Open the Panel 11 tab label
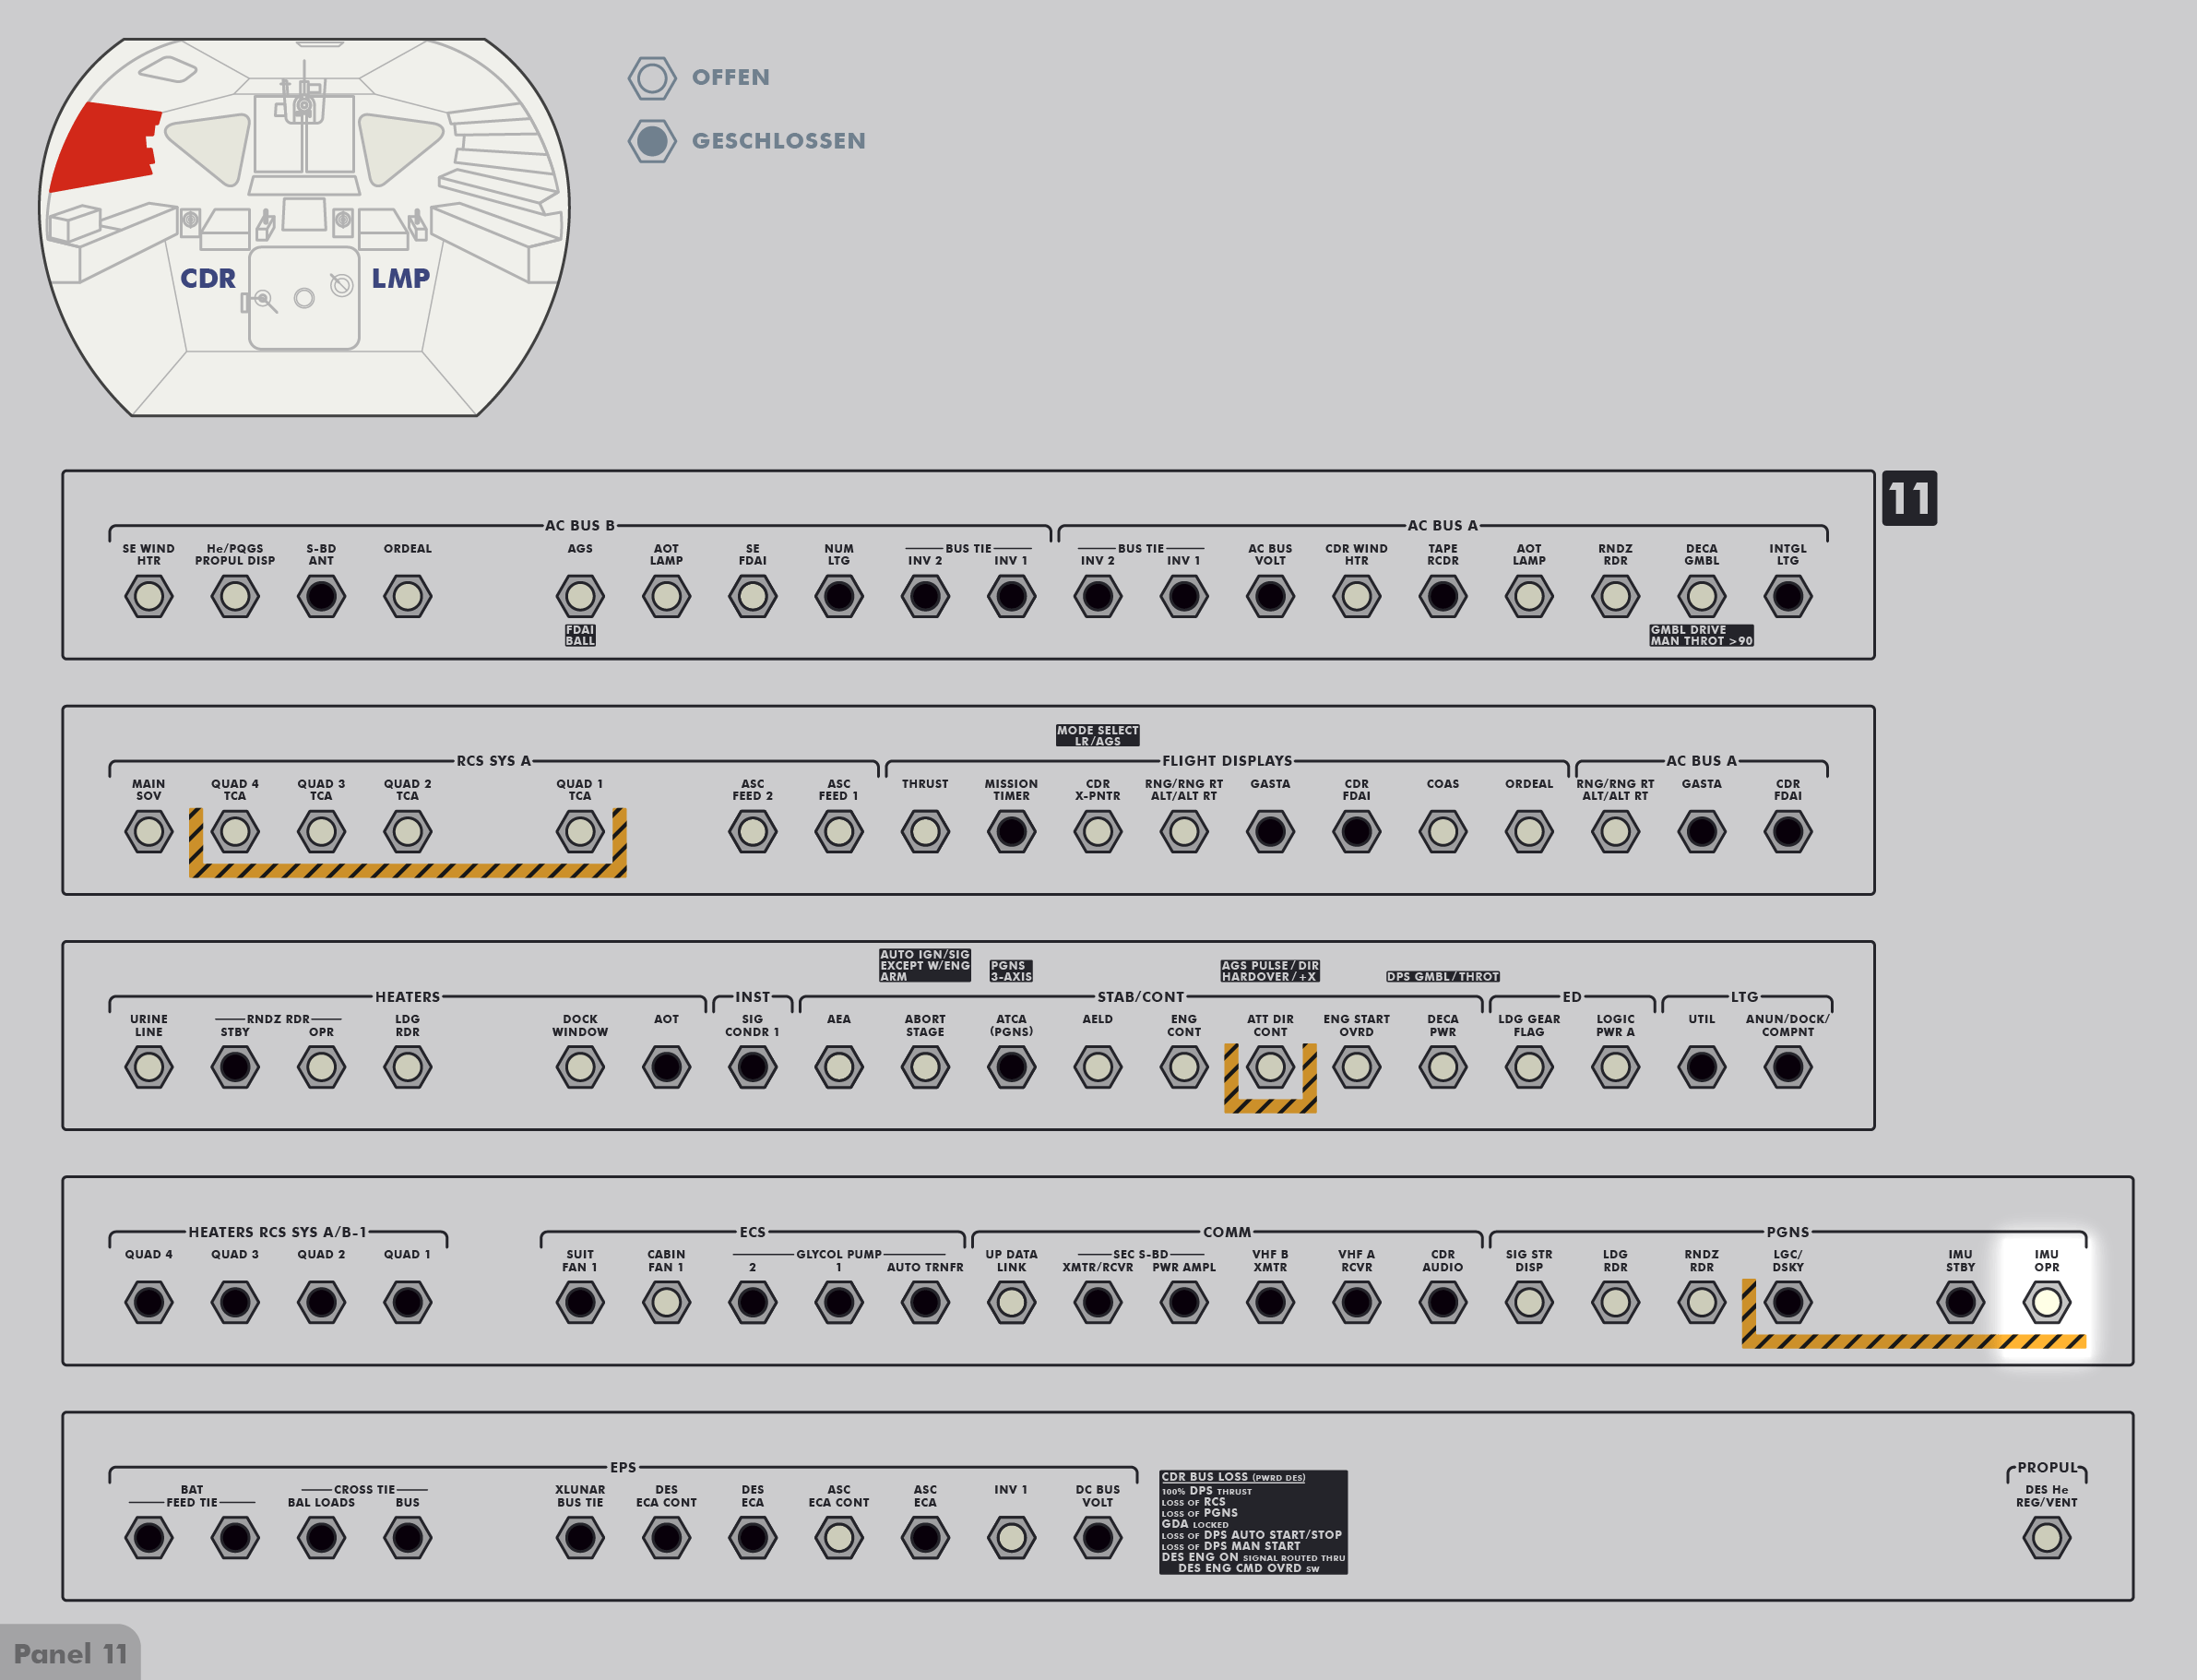The height and width of the screenshot is (1680, 2197). click(x=70, y=1654)
